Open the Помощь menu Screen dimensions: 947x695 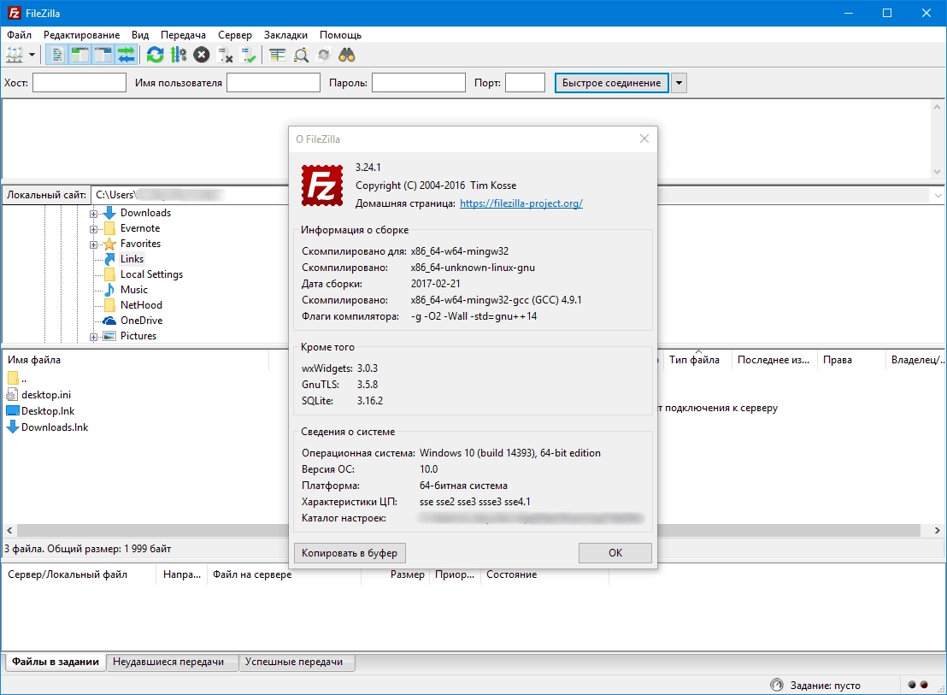coord(341,35)
